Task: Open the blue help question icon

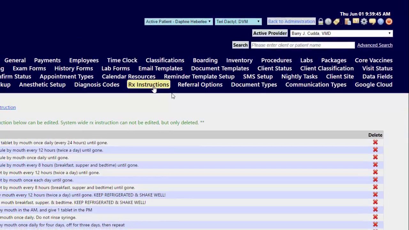Action: click(381, 22)
